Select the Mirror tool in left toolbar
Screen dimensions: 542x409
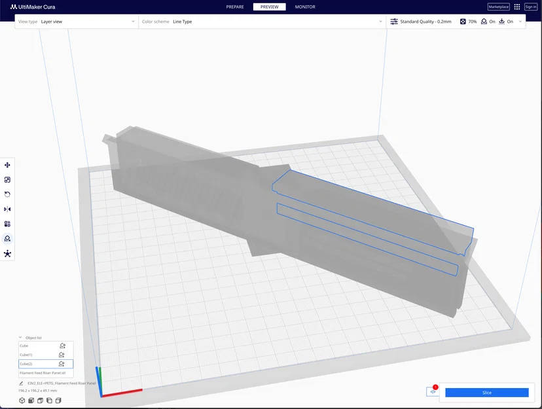tap(7, 209)
